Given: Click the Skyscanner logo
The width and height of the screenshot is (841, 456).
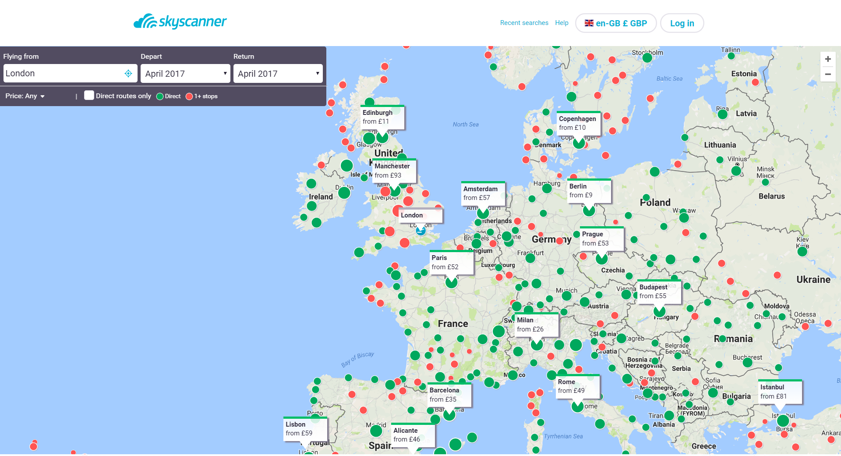Looking at the screenshot, I should [x=180, y=21].
